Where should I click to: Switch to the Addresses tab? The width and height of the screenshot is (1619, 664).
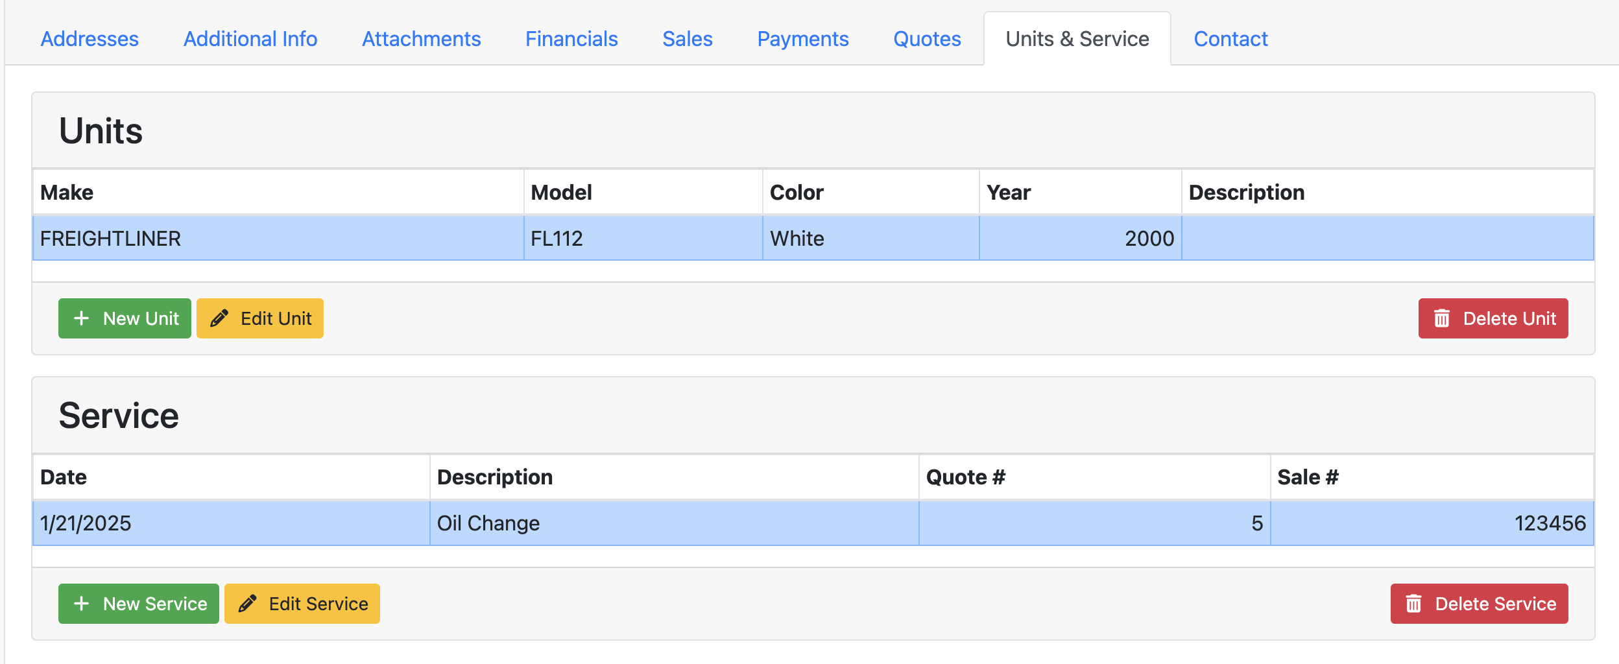pyautogui.click(x=90, y=39)
